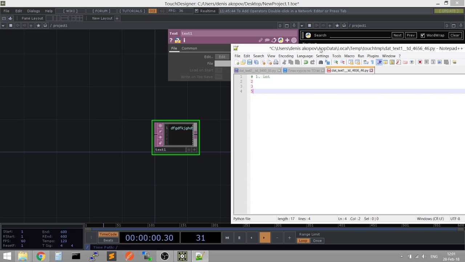Open the TouchDesigner Edit menu
The width and height of the screenshot is (465, 262).
point(19,11)
